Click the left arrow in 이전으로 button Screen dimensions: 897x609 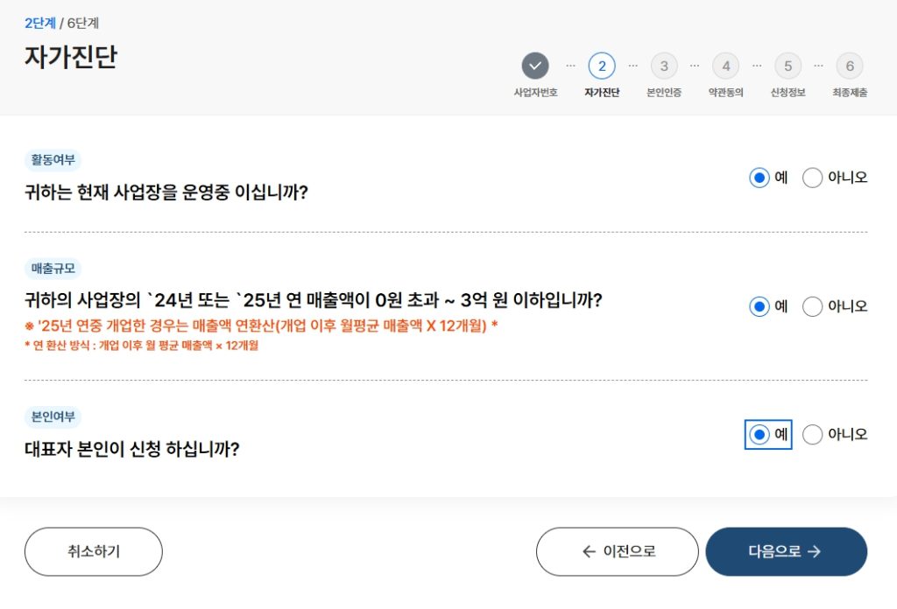(x=589, y=551)
